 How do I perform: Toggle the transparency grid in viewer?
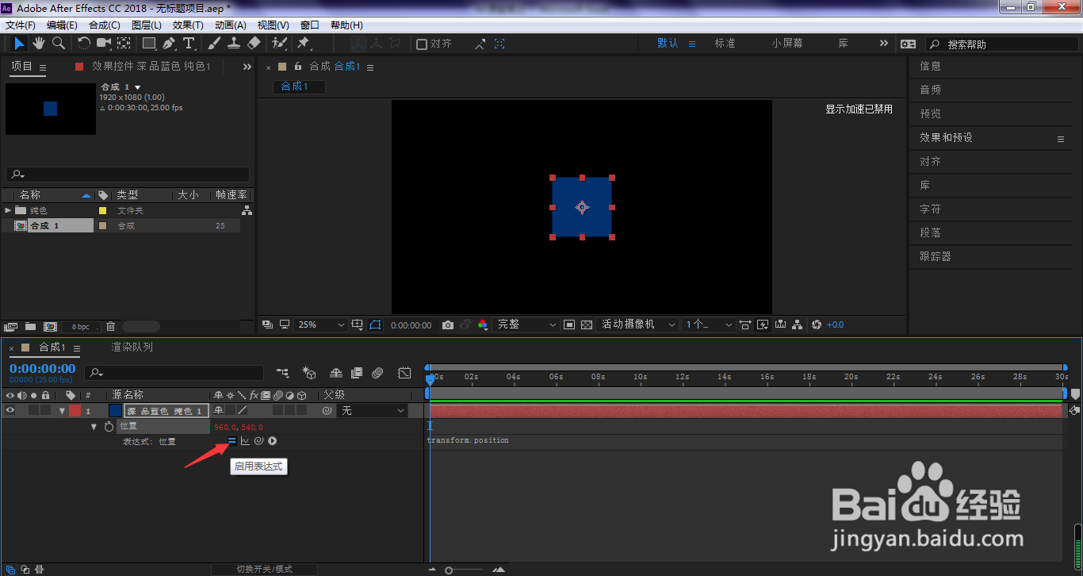[587, 324]
